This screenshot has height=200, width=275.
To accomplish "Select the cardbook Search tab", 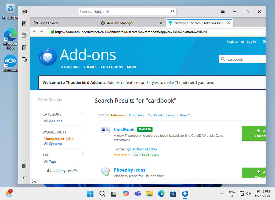I will pos(200,23).
